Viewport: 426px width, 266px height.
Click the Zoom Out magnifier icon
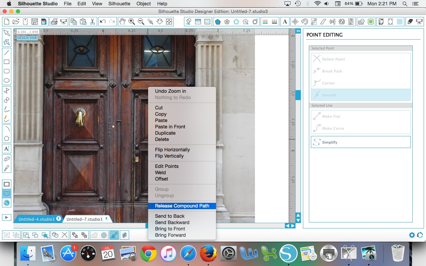tap(141, 22)
